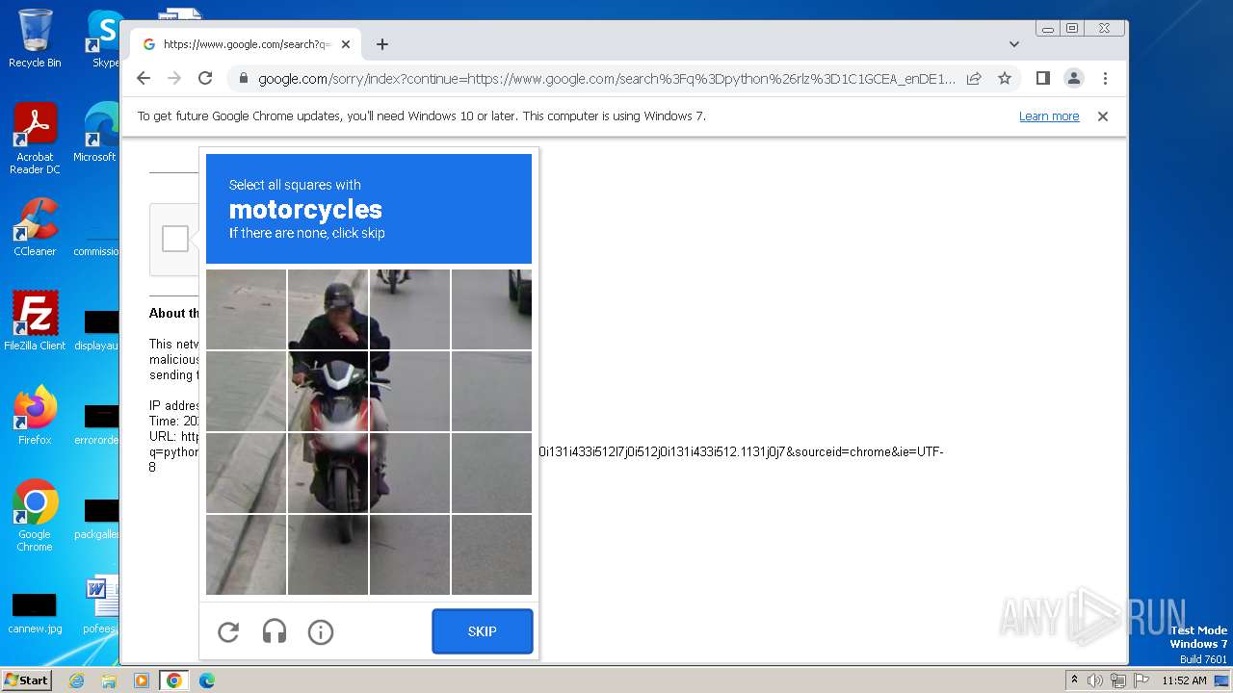
Task: Get an audio challenge via headphones icon
Action: (x=275, y=632)
